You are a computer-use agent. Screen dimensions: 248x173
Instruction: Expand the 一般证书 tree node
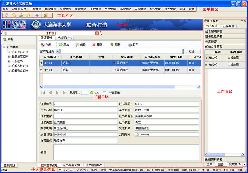pos(9,61)
